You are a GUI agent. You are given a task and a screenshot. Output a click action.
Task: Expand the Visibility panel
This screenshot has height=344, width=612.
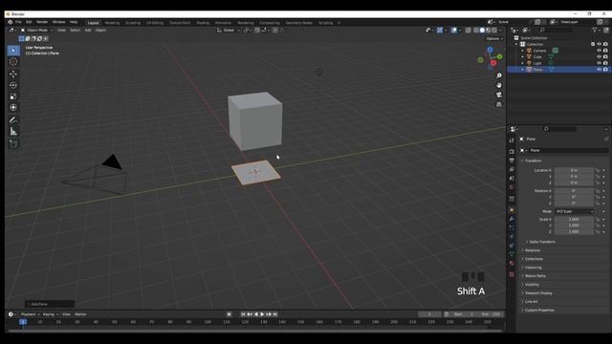[531, 285]
